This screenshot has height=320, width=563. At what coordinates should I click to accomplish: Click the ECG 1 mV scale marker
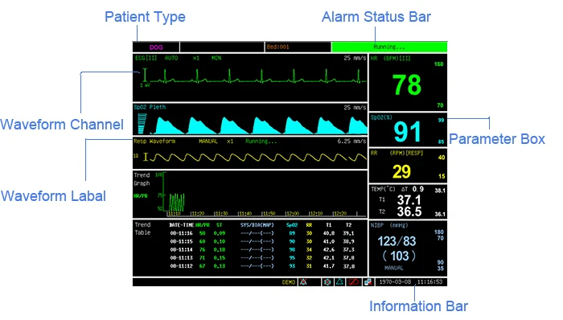tap(145, 77)
